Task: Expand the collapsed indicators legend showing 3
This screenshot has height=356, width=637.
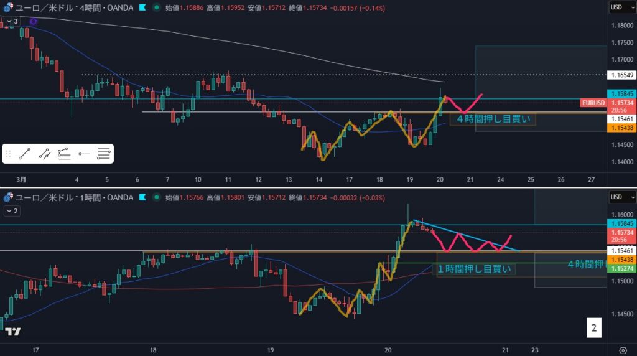Action: pyautogui.click(x=12, y=21)
